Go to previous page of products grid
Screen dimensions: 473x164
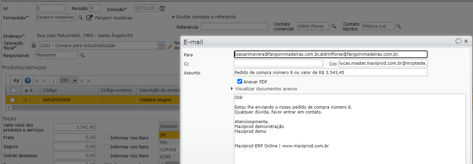tap(44, 81)
